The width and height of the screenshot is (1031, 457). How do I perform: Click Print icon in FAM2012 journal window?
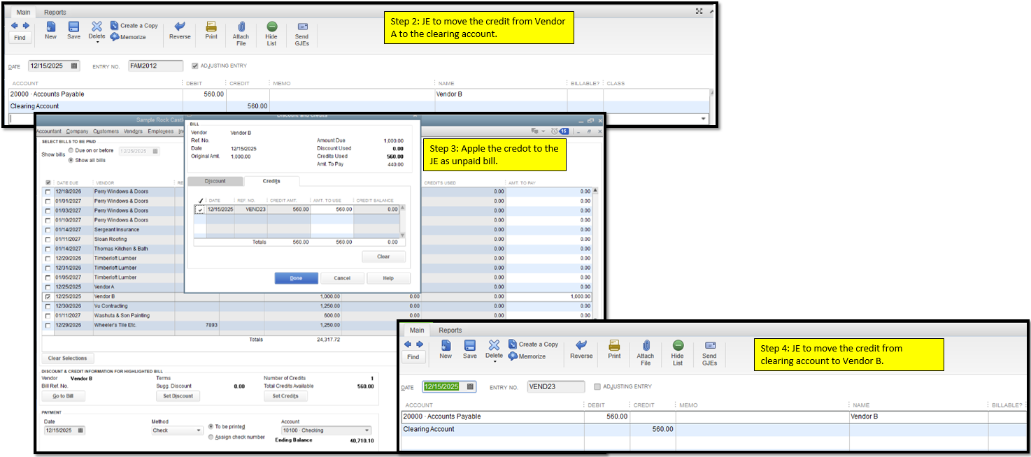(x=211, y=27)
